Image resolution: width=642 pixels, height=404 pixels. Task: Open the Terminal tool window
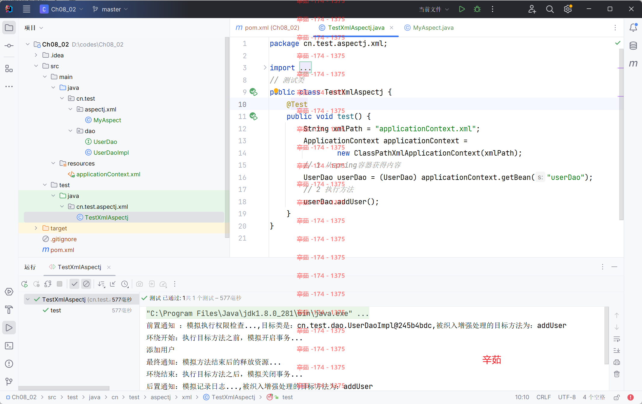tap(9, 346)
